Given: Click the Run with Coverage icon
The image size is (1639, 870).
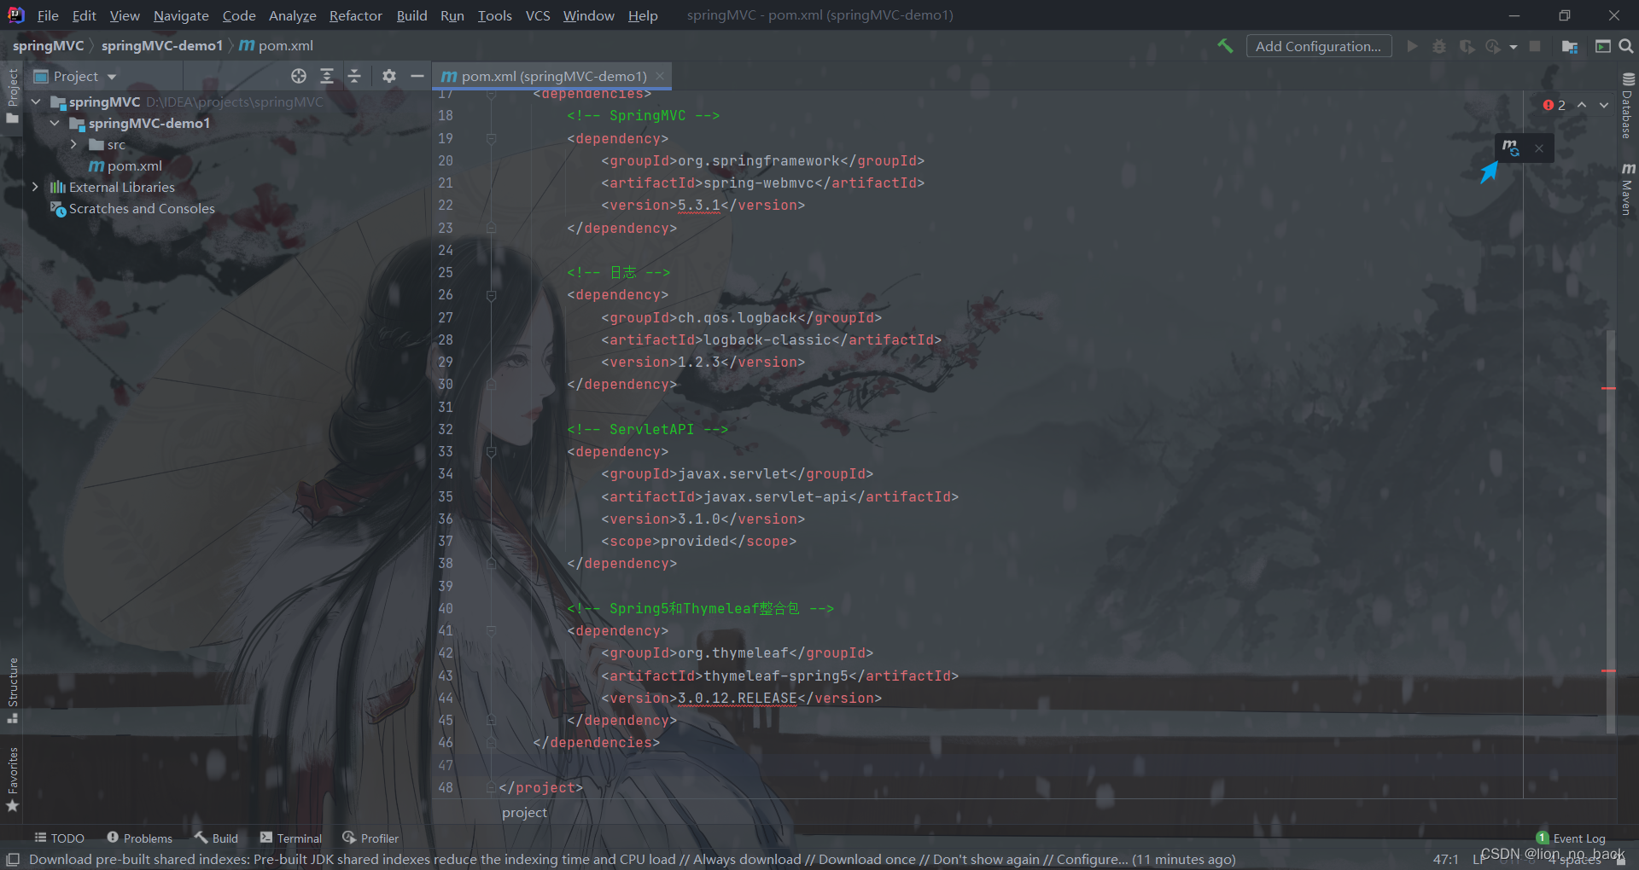Looking at the screenshot, I should [x=1467, y=46].
